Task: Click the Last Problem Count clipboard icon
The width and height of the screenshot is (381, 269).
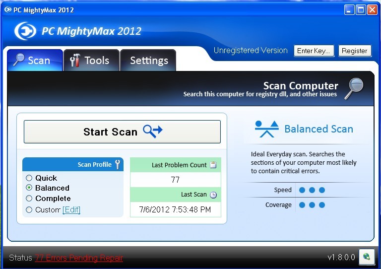Action: 213,165
